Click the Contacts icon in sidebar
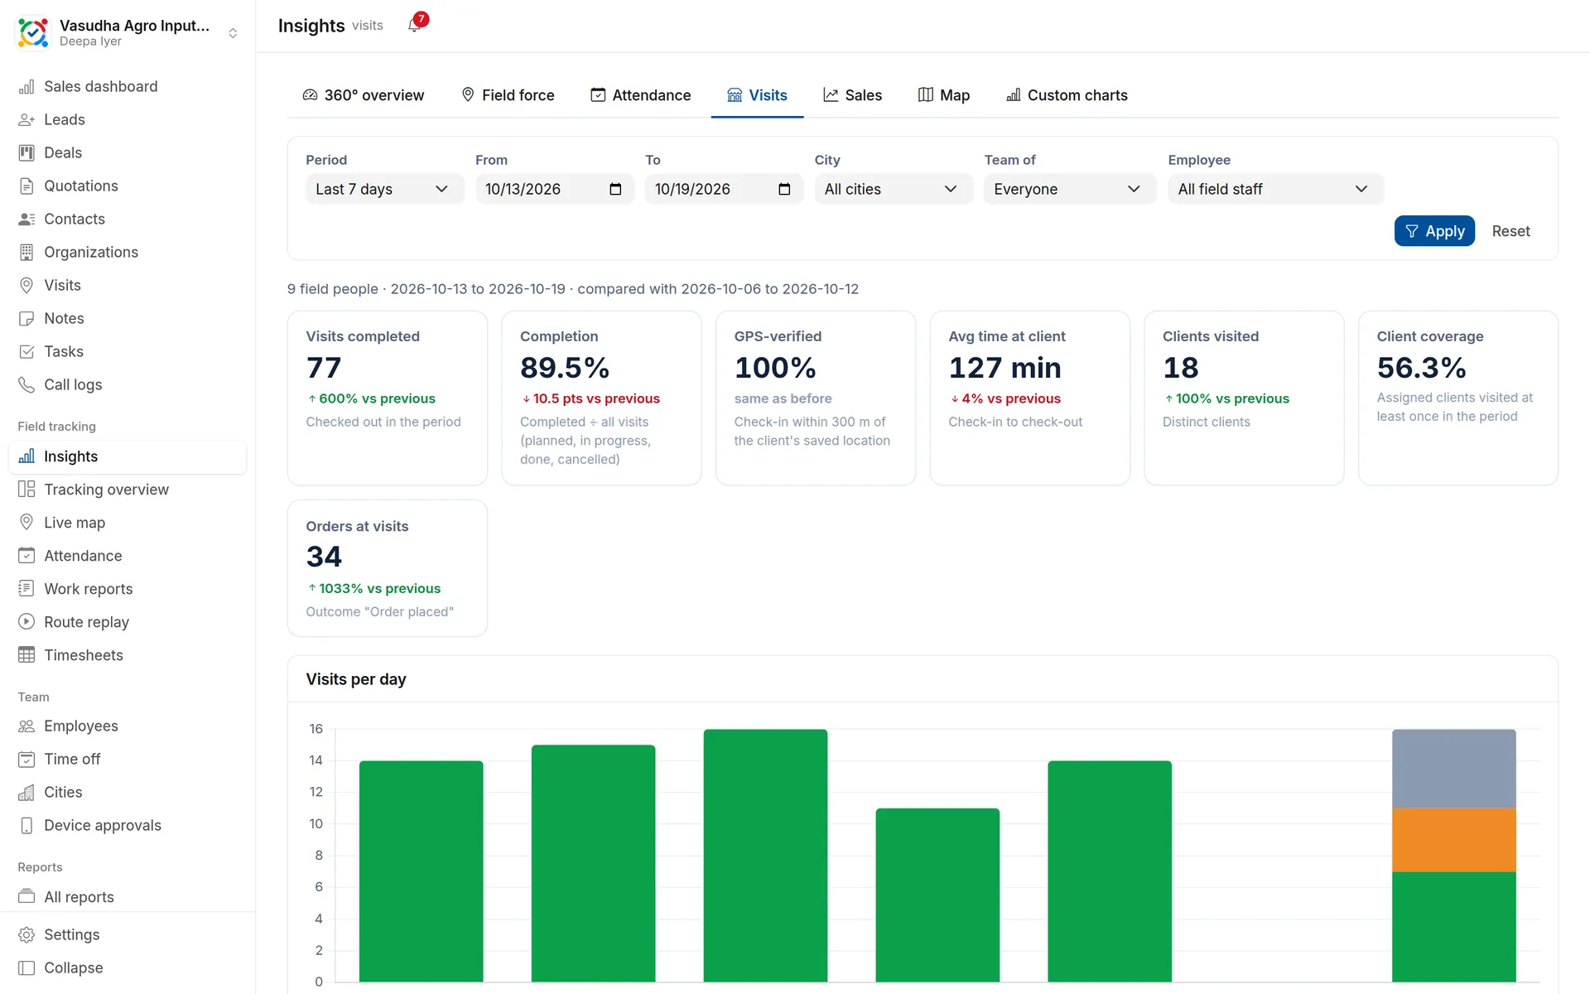The height and width of the screenshot is (994, 1590). point(26,220)
